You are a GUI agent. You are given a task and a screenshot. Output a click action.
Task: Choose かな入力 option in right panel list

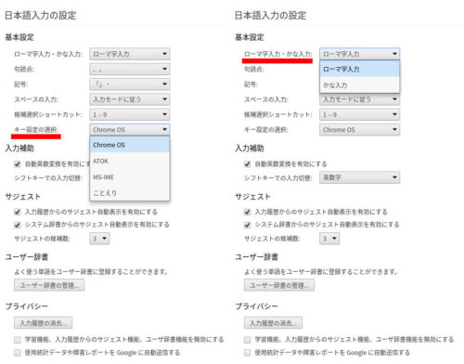point(360,84)
